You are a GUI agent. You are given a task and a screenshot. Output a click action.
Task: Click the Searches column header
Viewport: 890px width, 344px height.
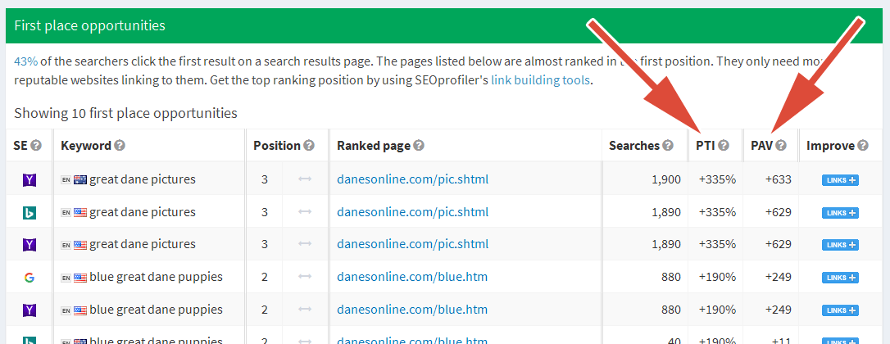pos(634,146)
